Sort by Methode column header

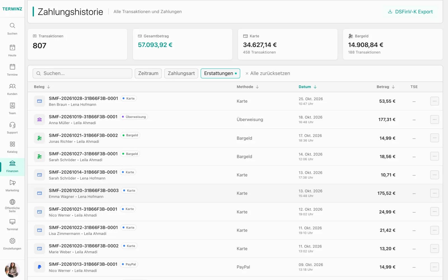[x=248, y=87]
